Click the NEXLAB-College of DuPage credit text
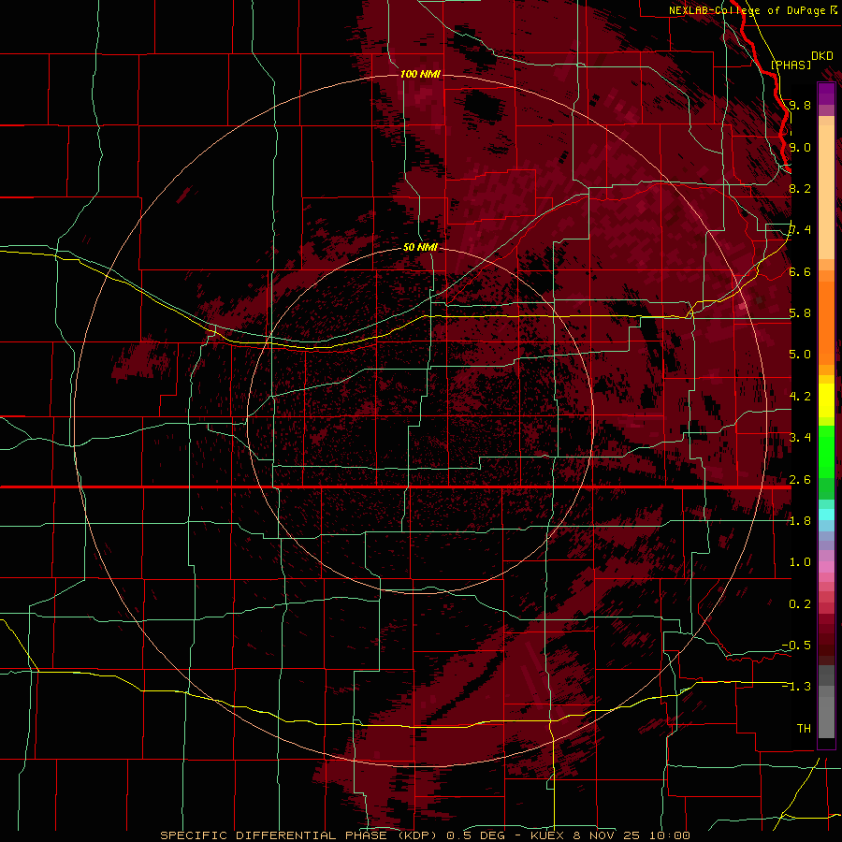The image size is (842, 842). [747, 10]
